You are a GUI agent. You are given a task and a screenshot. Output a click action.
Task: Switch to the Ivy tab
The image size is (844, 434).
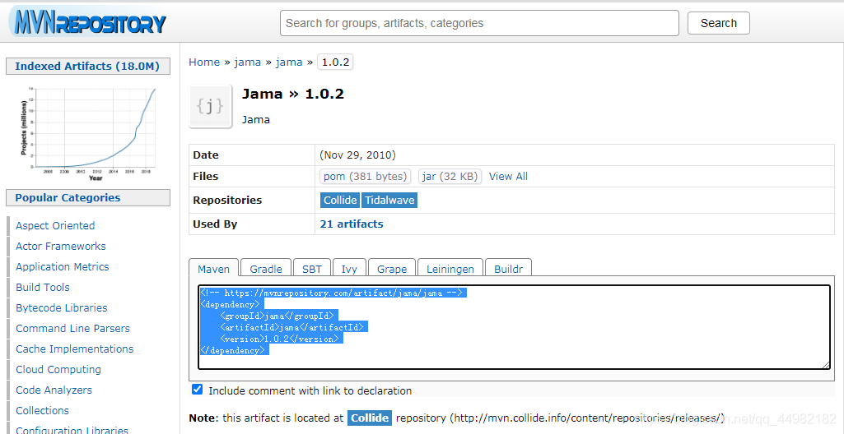tap(349, 269)
